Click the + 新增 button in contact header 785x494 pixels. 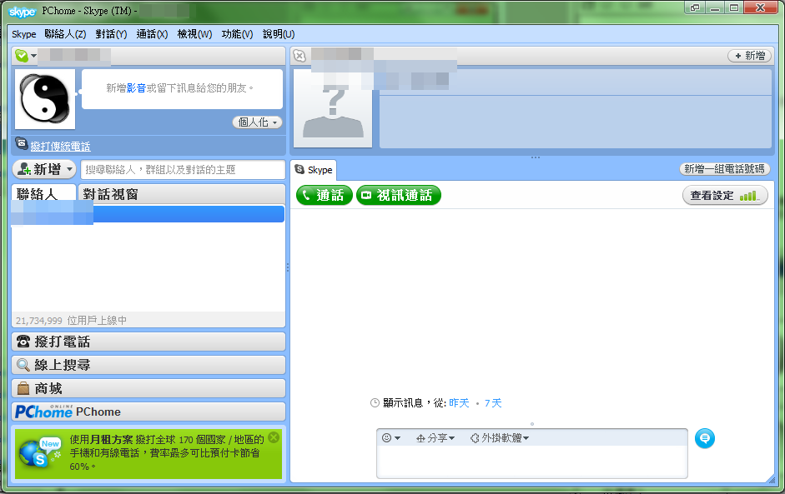749,56
